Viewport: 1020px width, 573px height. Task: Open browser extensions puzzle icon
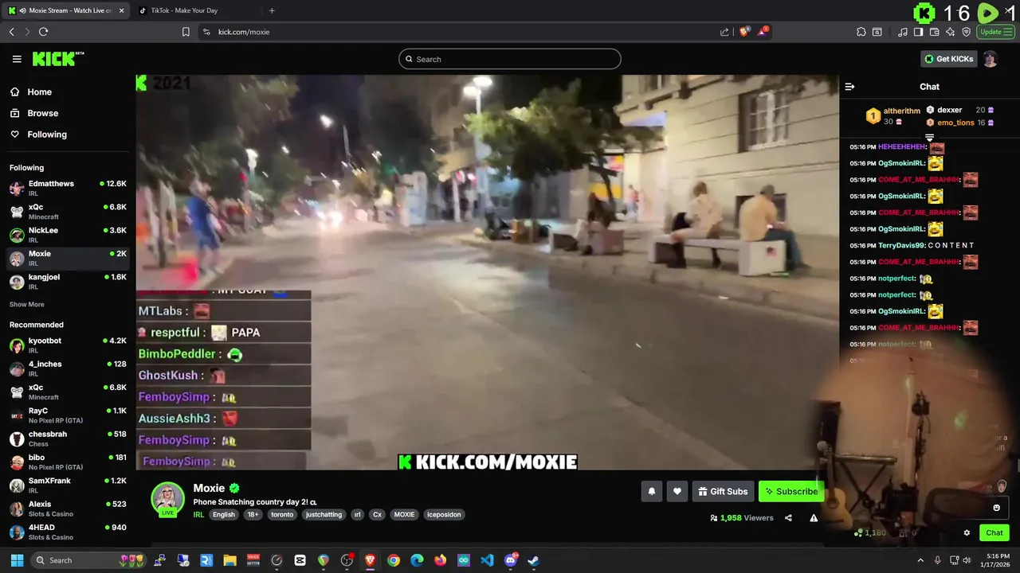[x=861, y=32]
